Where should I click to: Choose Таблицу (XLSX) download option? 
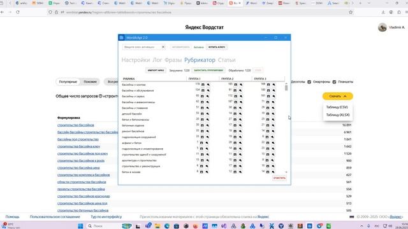pos(338,114)
